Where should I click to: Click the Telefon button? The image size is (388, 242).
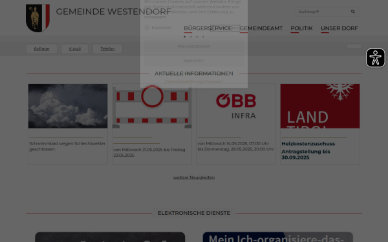(107, 49)
